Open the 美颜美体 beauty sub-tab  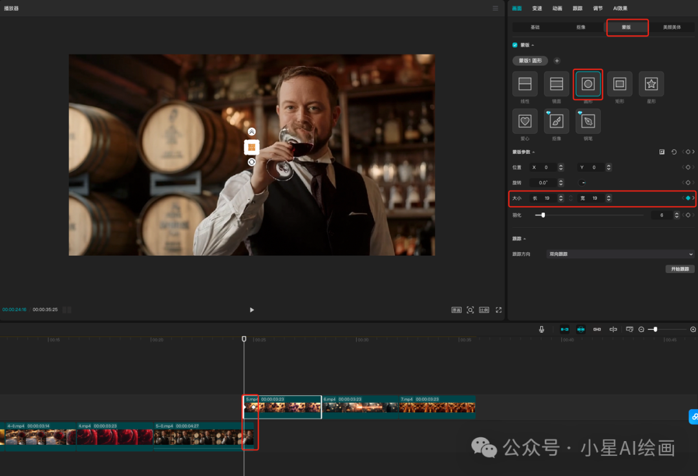click(672, 27)
